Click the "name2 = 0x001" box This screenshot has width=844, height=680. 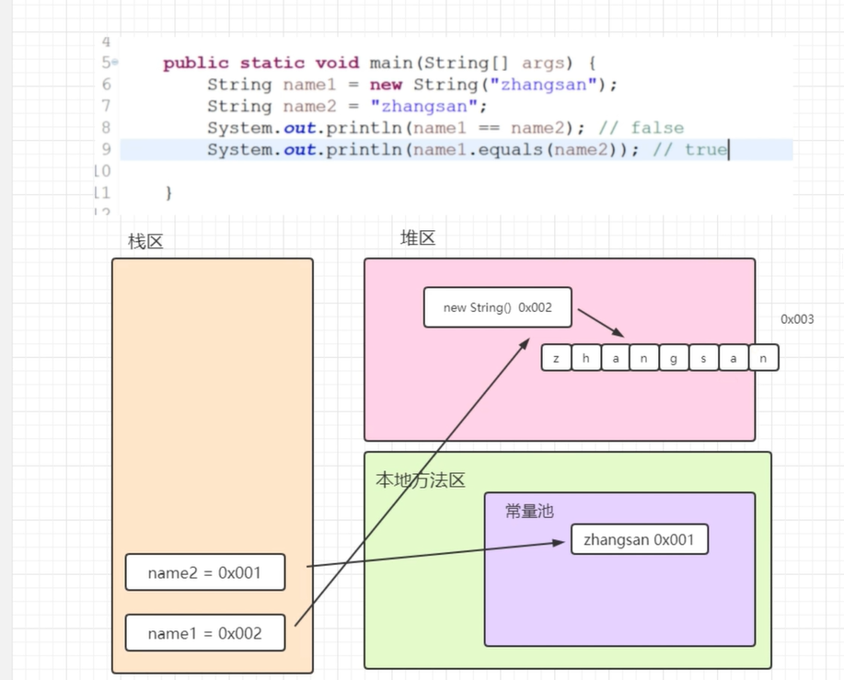point(204,572)
